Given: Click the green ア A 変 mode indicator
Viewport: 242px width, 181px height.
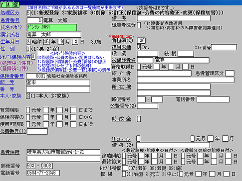Looking at the screenshot, I should pyautogui.click(x=10, y=4).
